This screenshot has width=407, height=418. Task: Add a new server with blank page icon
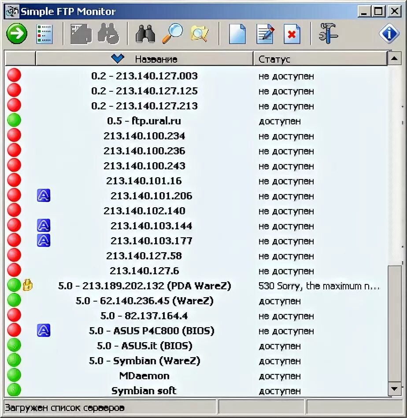tap(237, 34)
